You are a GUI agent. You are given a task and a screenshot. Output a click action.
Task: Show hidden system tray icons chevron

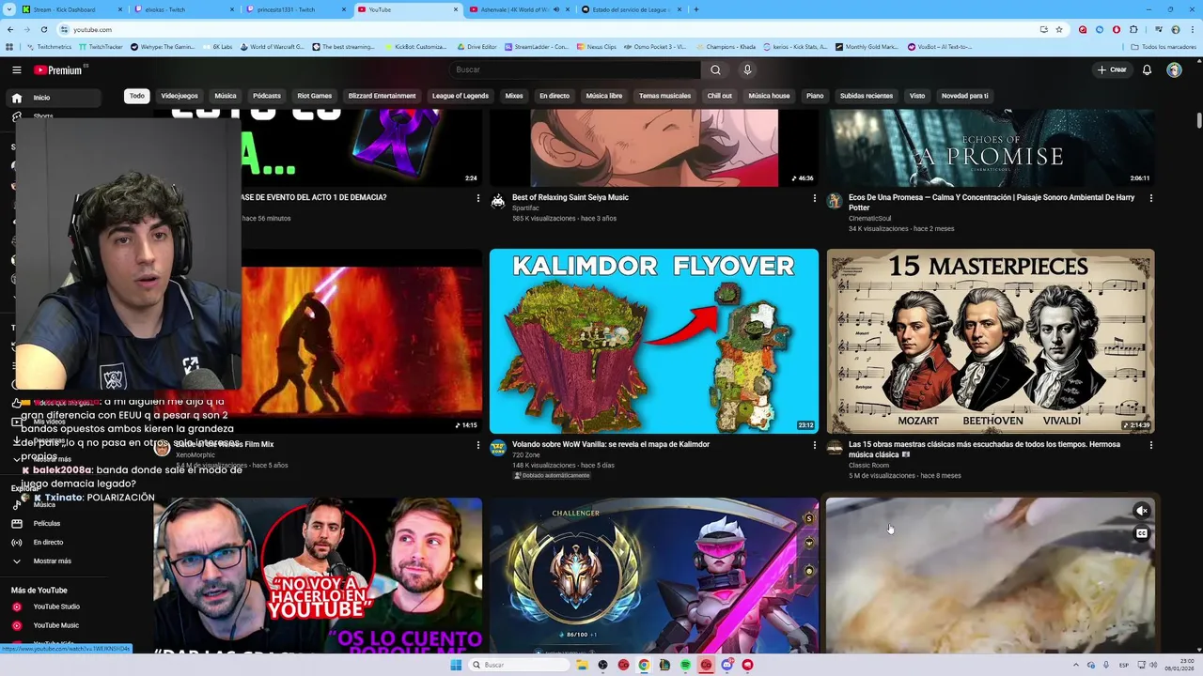click(1077, 665)
